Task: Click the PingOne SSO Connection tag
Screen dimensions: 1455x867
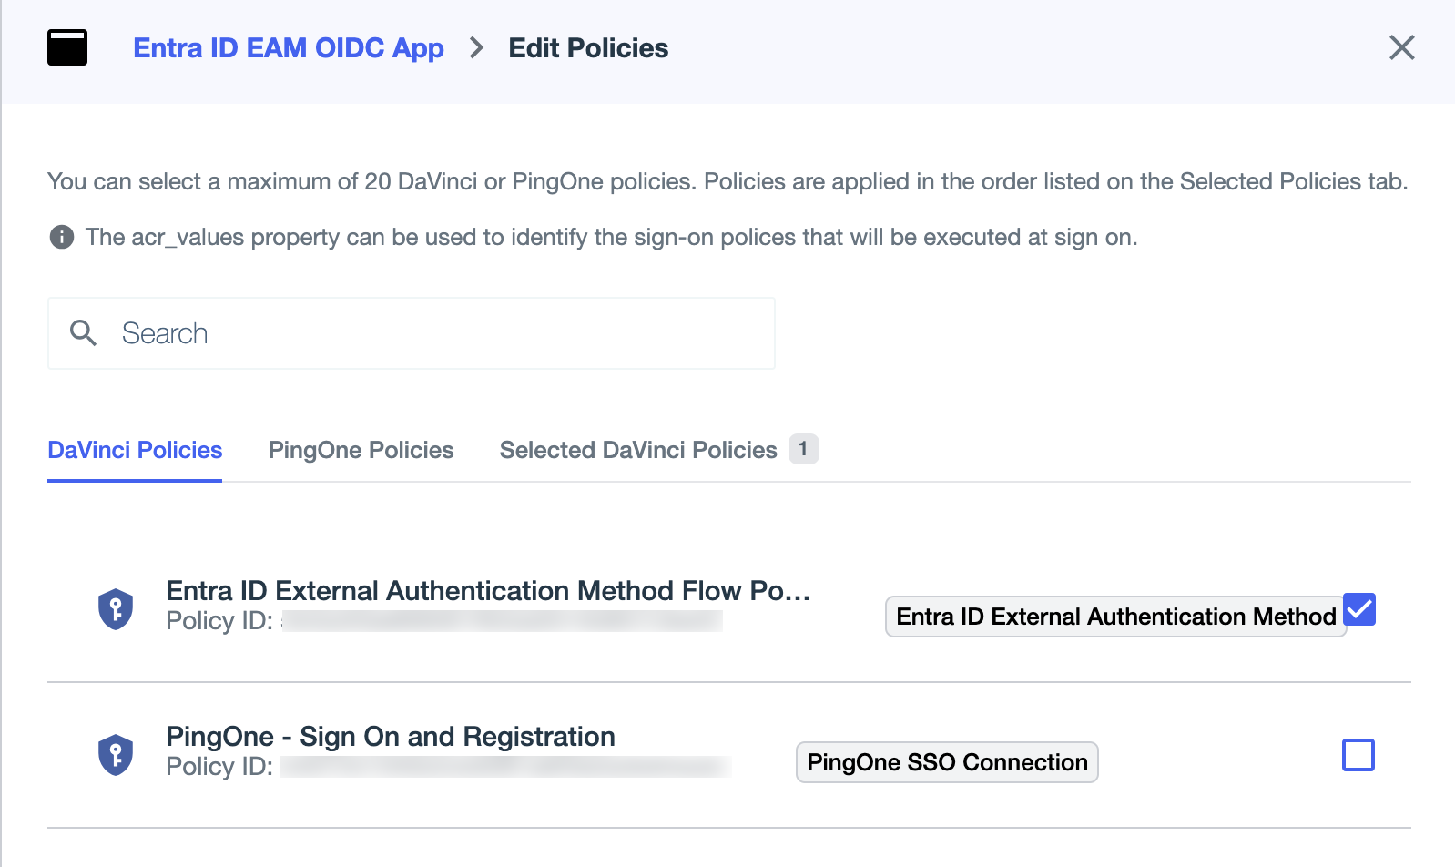Action: pos(947,762)
